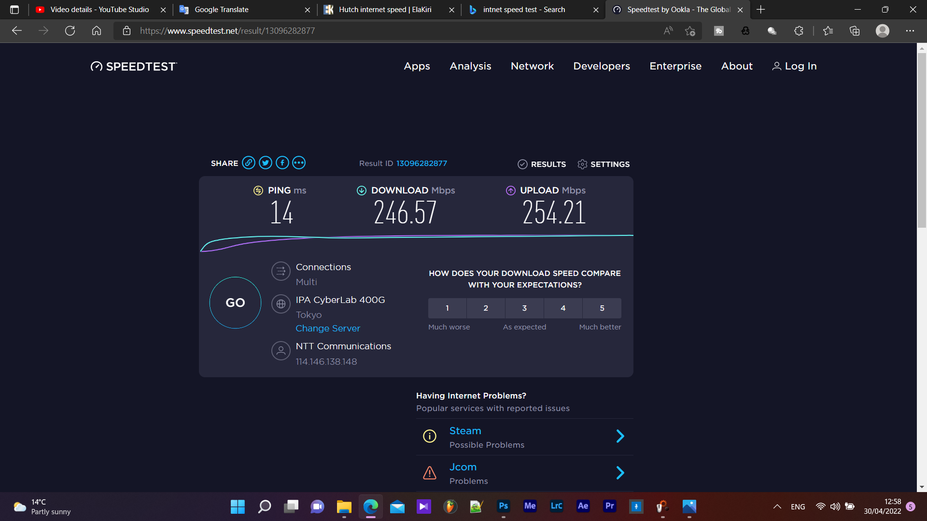Screen dimensions: 927x521
Task: Open the clock and date showing 12:58
Action: [x=883, y=507]
